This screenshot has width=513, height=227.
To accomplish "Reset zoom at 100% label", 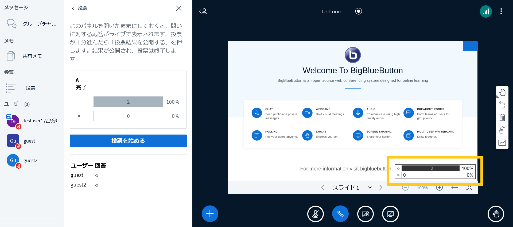I will [422, 188].
